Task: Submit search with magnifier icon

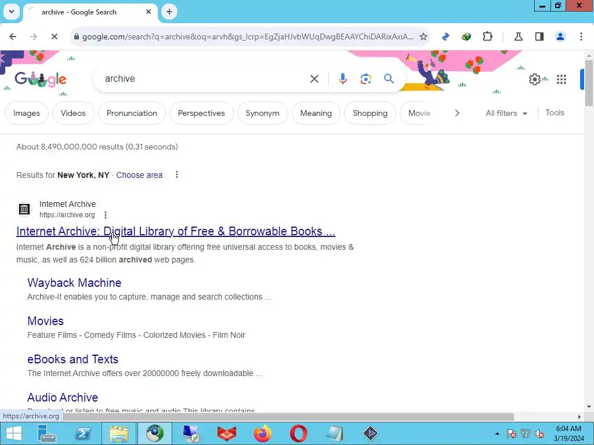Action: (389, 79)
